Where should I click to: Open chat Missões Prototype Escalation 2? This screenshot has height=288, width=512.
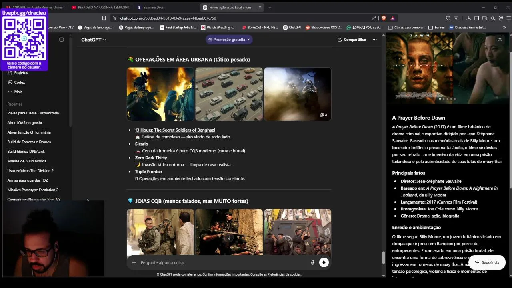point(33,190)
